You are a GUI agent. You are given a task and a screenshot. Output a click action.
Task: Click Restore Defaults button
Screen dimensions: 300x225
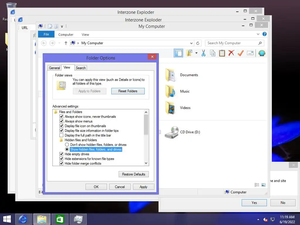(134, 174)
